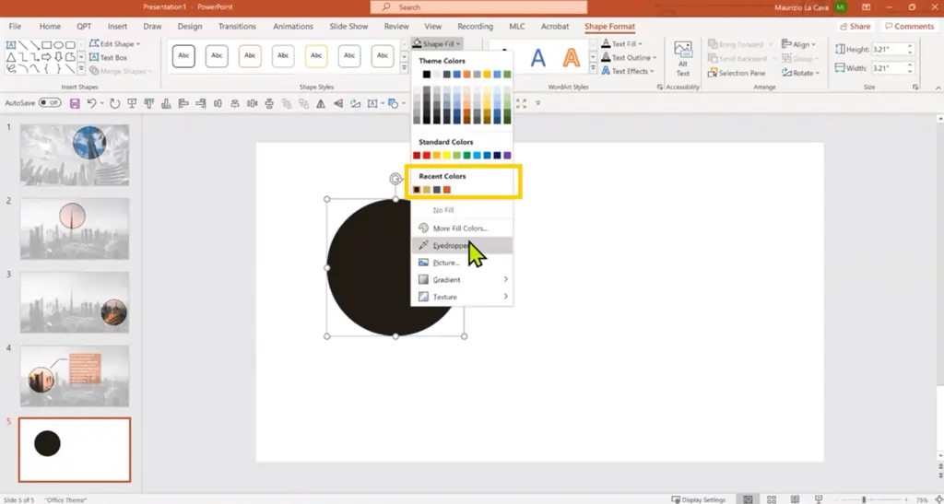Open the Align dropdown
The image size is (944, 504).
coord(799,44)
